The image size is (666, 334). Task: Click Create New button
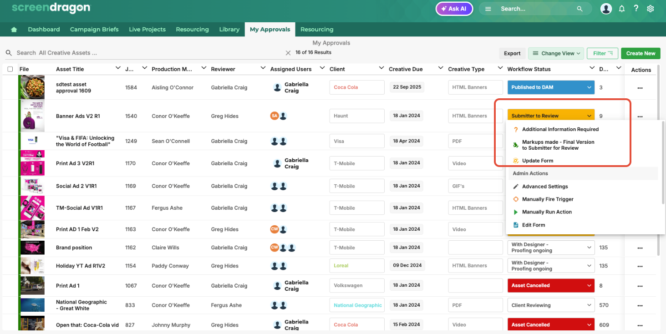tap(641, 53)
